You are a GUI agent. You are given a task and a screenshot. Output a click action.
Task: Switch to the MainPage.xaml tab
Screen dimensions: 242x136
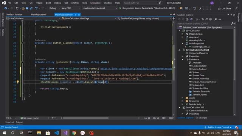tap(39, 15)
